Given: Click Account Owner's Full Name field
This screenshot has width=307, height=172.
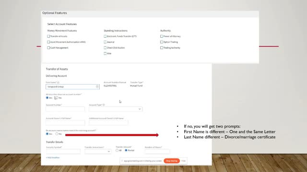Looking at the screenshot, I should (x=65, y=123).
